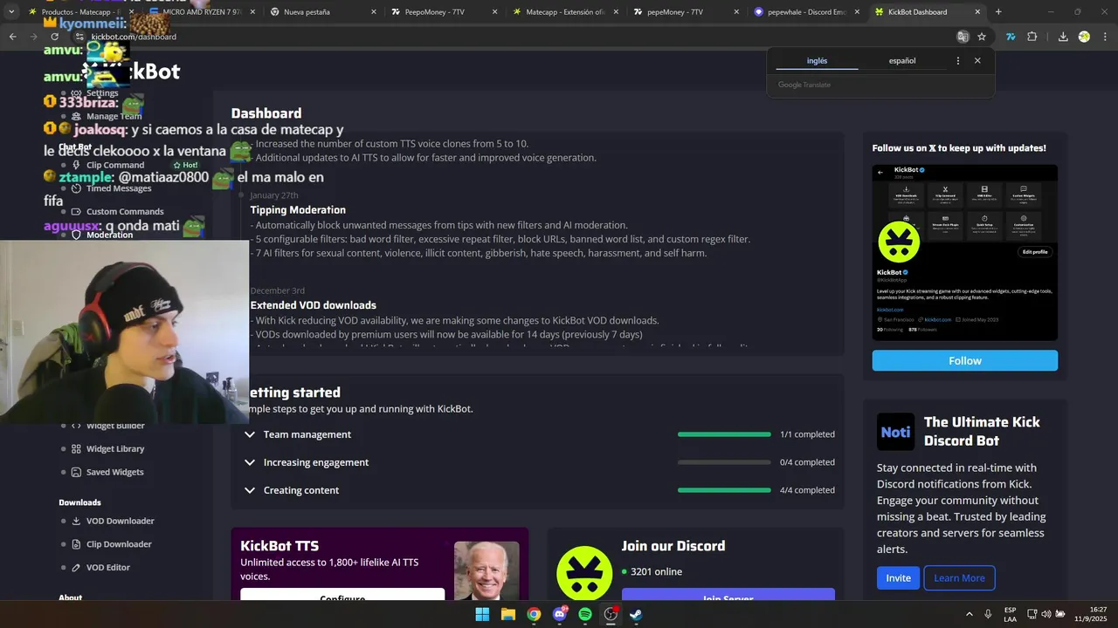Open Windows Start menu
Image resolution: width=1118 pixels, height=628 pixels.
(482, 614)
